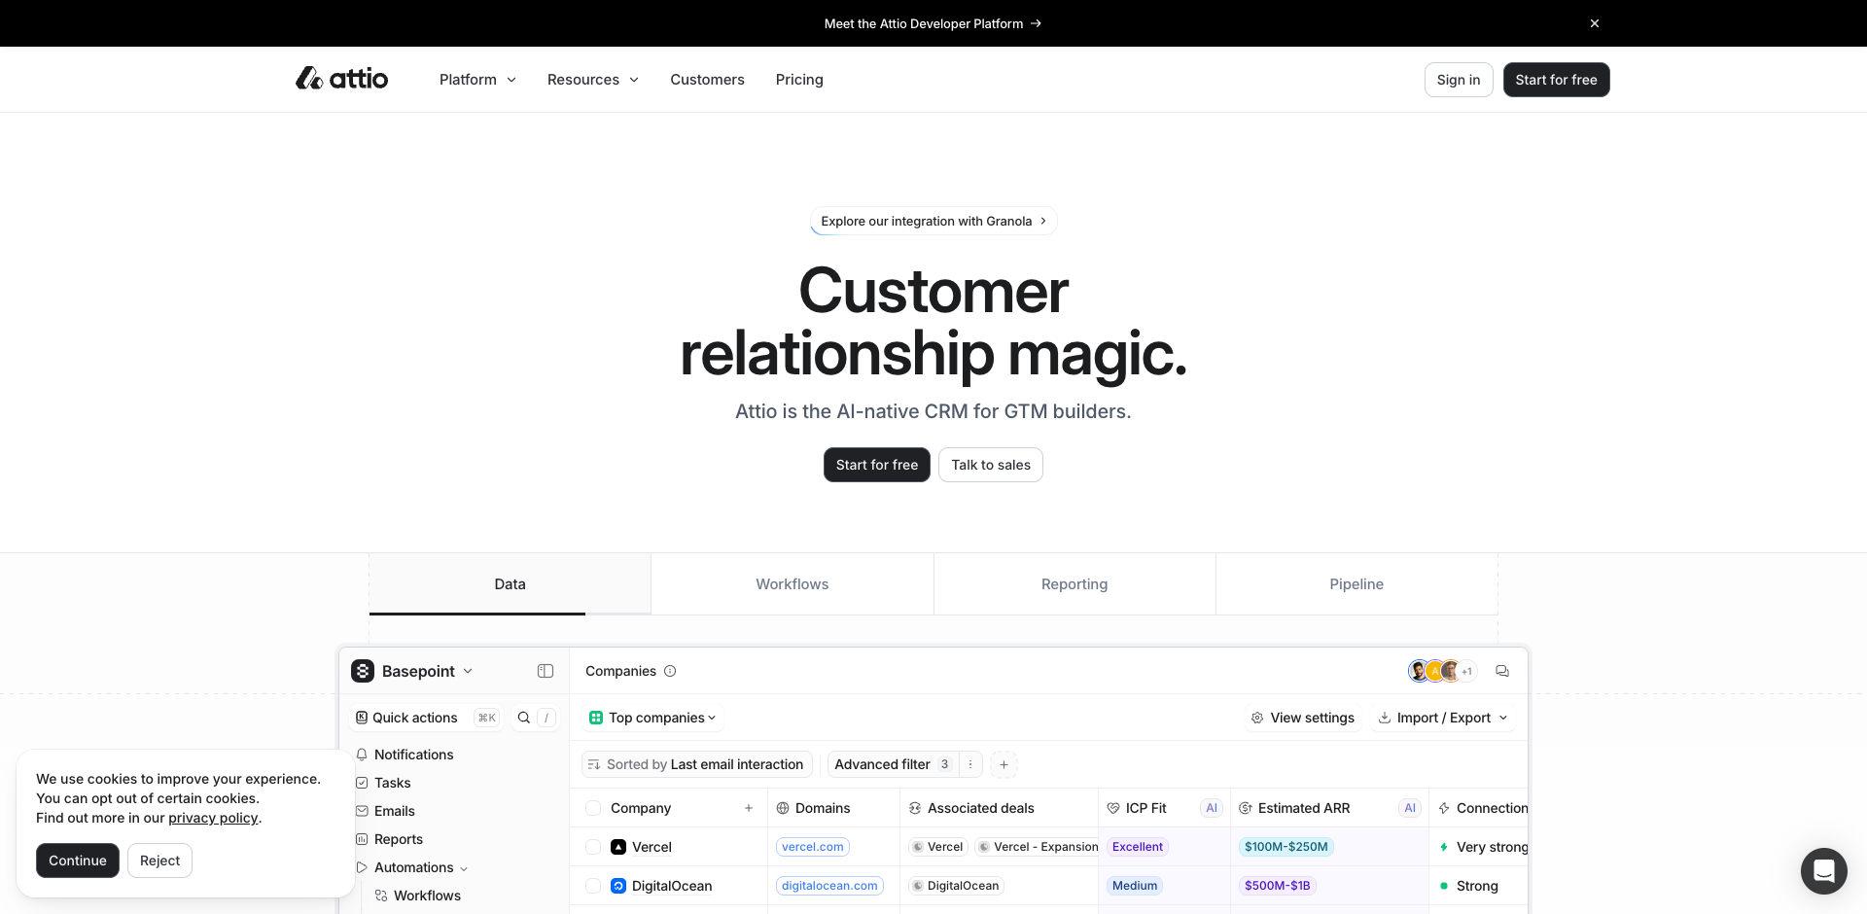The image size is (1867, 914).
Task: Click the $500M-$1B ARR value
Action: (x=1277, y=886)
